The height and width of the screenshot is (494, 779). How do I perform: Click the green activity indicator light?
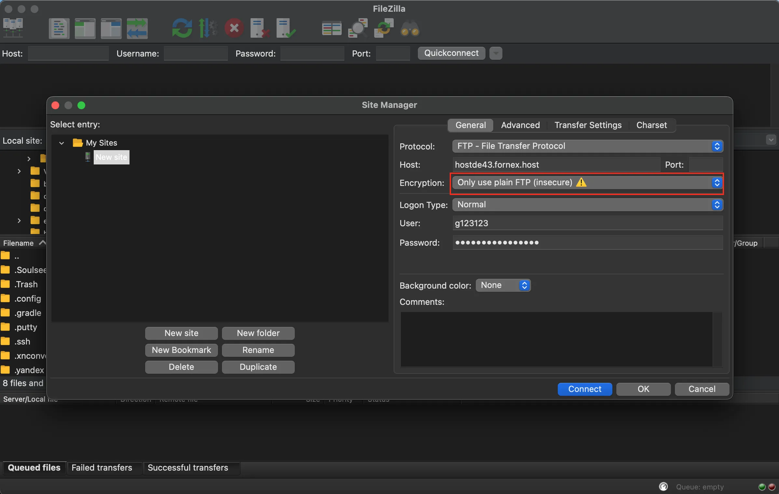762,487
